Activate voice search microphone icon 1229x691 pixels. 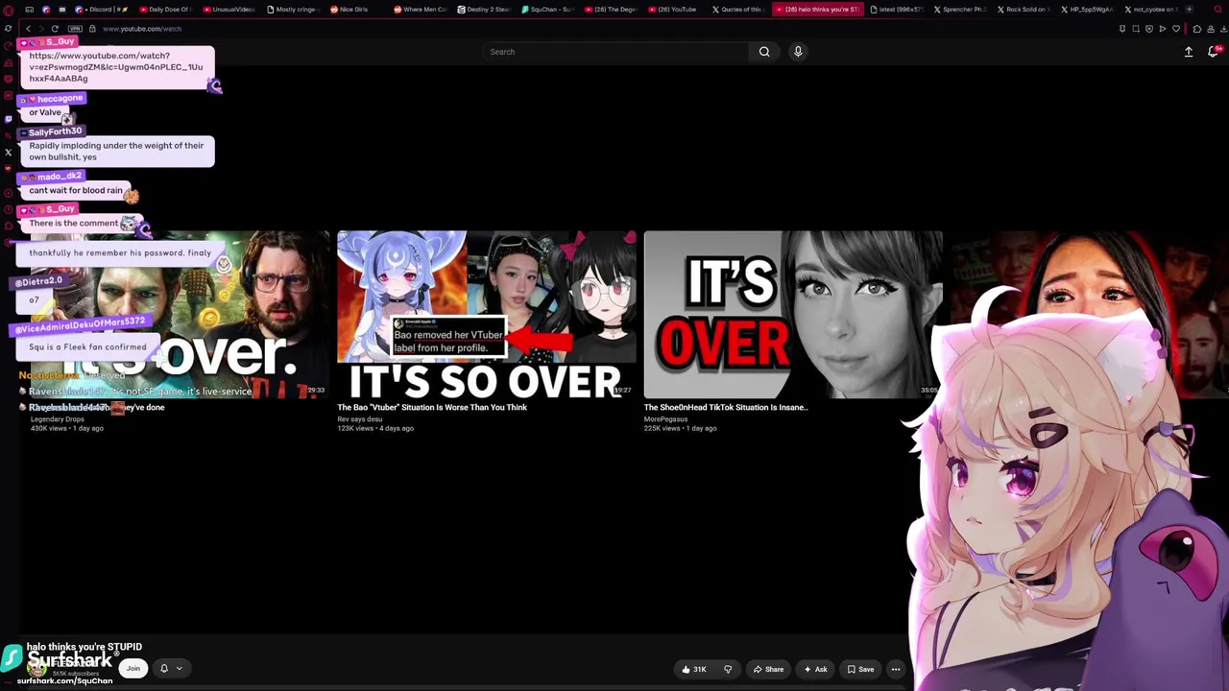tap(798, 52)
